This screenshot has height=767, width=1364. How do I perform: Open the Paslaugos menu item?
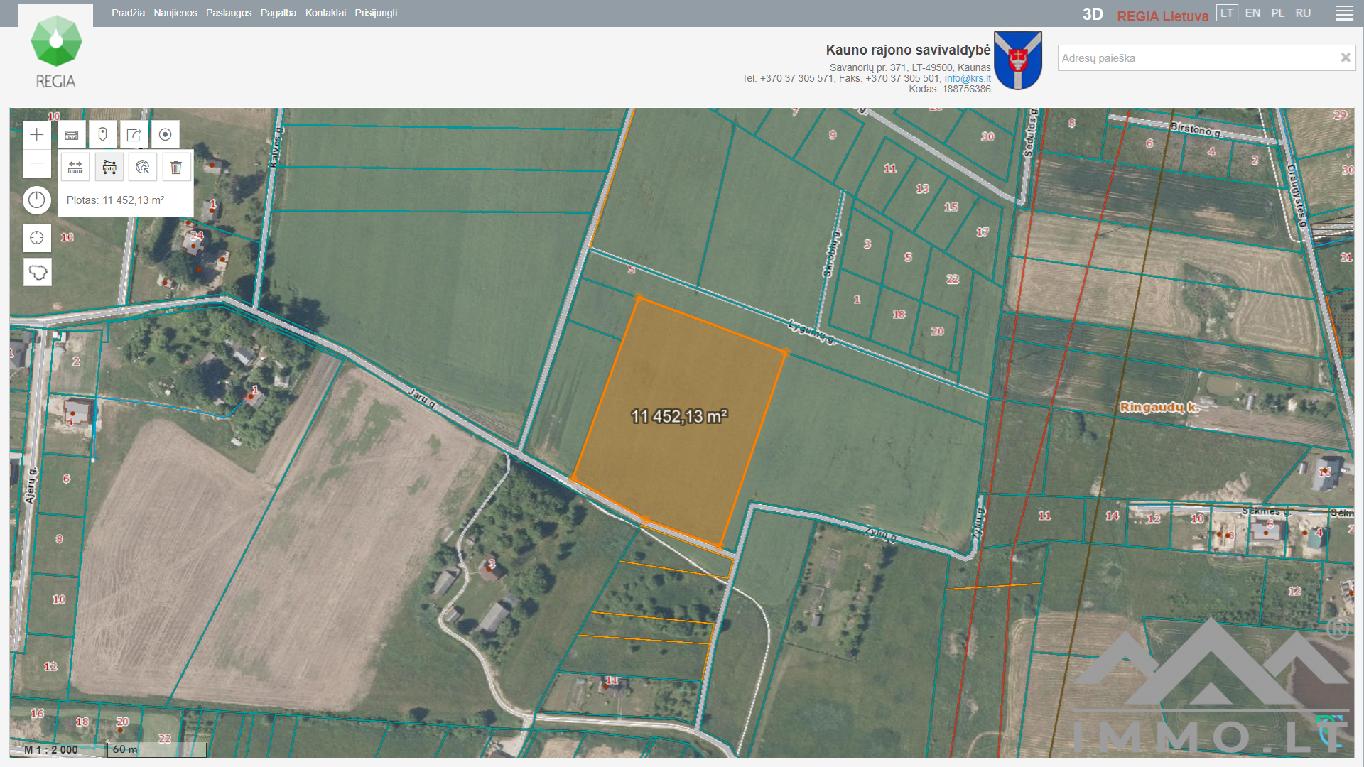pyautogui.click(x=229, y=13)
